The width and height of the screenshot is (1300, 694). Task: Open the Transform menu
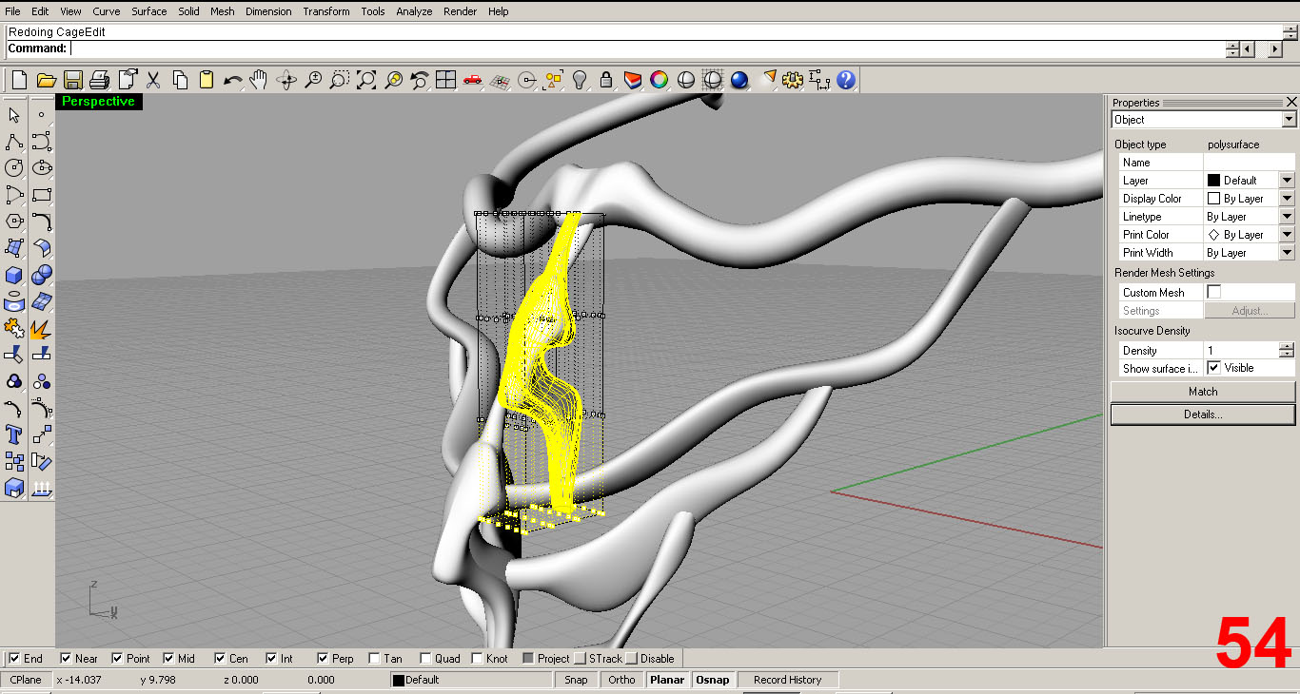326,11
